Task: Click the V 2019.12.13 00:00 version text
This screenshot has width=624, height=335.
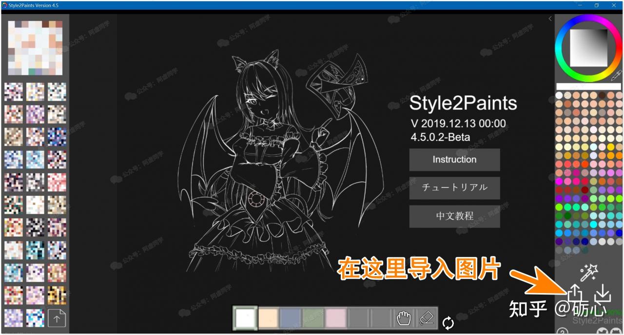Action: pyautogui.click(x=458, y=124)
